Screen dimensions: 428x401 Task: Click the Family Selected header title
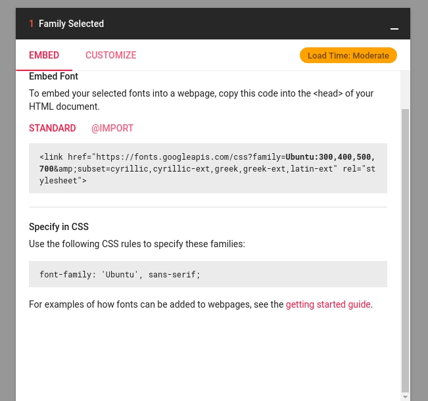click(71, 24)
